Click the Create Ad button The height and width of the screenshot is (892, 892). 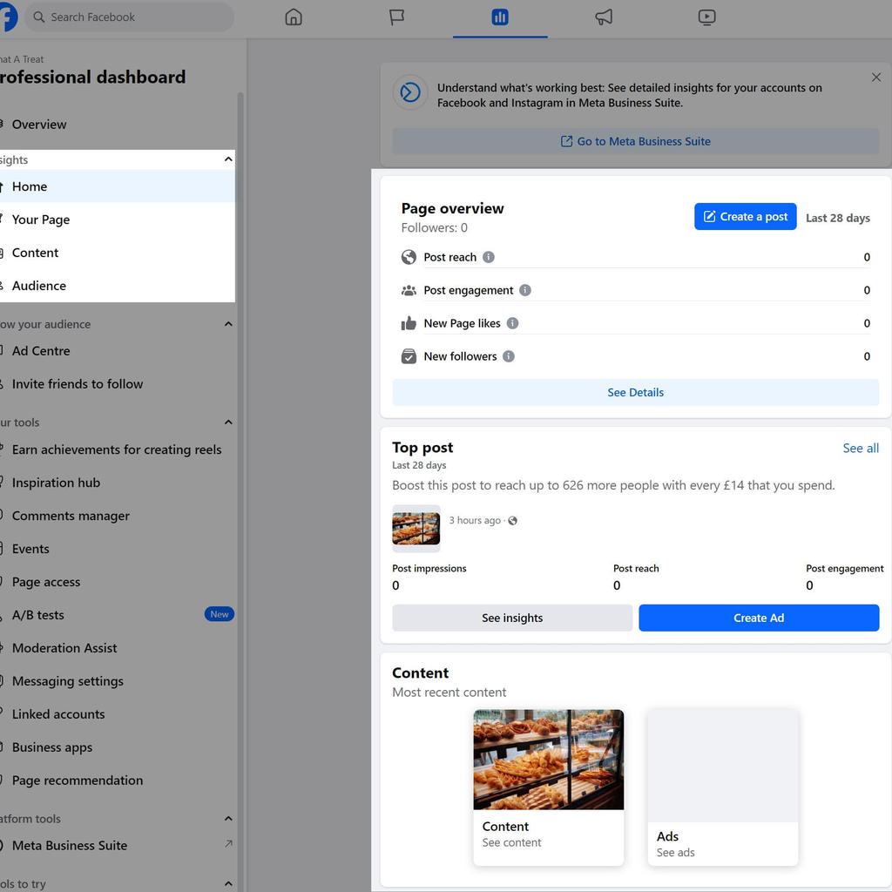point(758,618)
